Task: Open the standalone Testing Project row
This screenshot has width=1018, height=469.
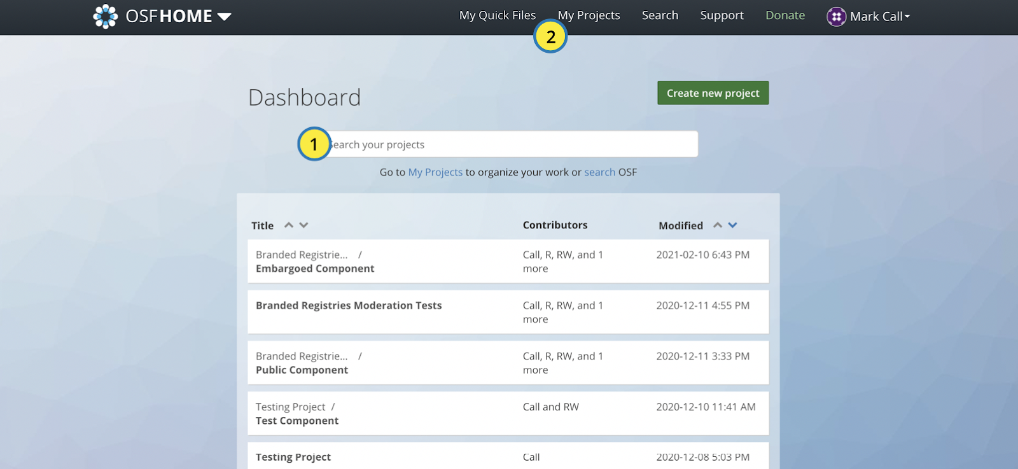Action: click(x=508, y=456)
